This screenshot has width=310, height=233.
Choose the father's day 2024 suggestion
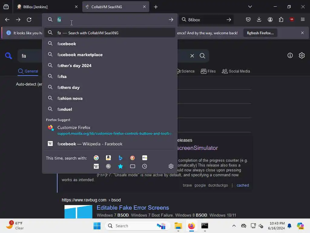[110, 66]
